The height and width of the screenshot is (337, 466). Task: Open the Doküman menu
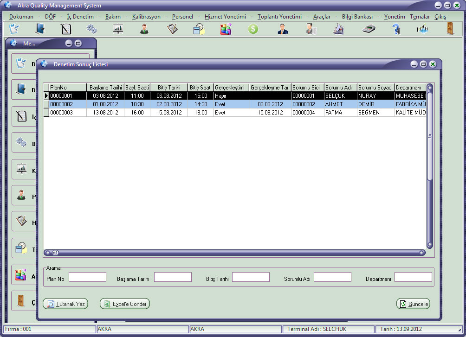21,17
